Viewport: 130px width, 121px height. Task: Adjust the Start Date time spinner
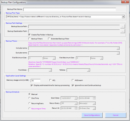(94, 98)
